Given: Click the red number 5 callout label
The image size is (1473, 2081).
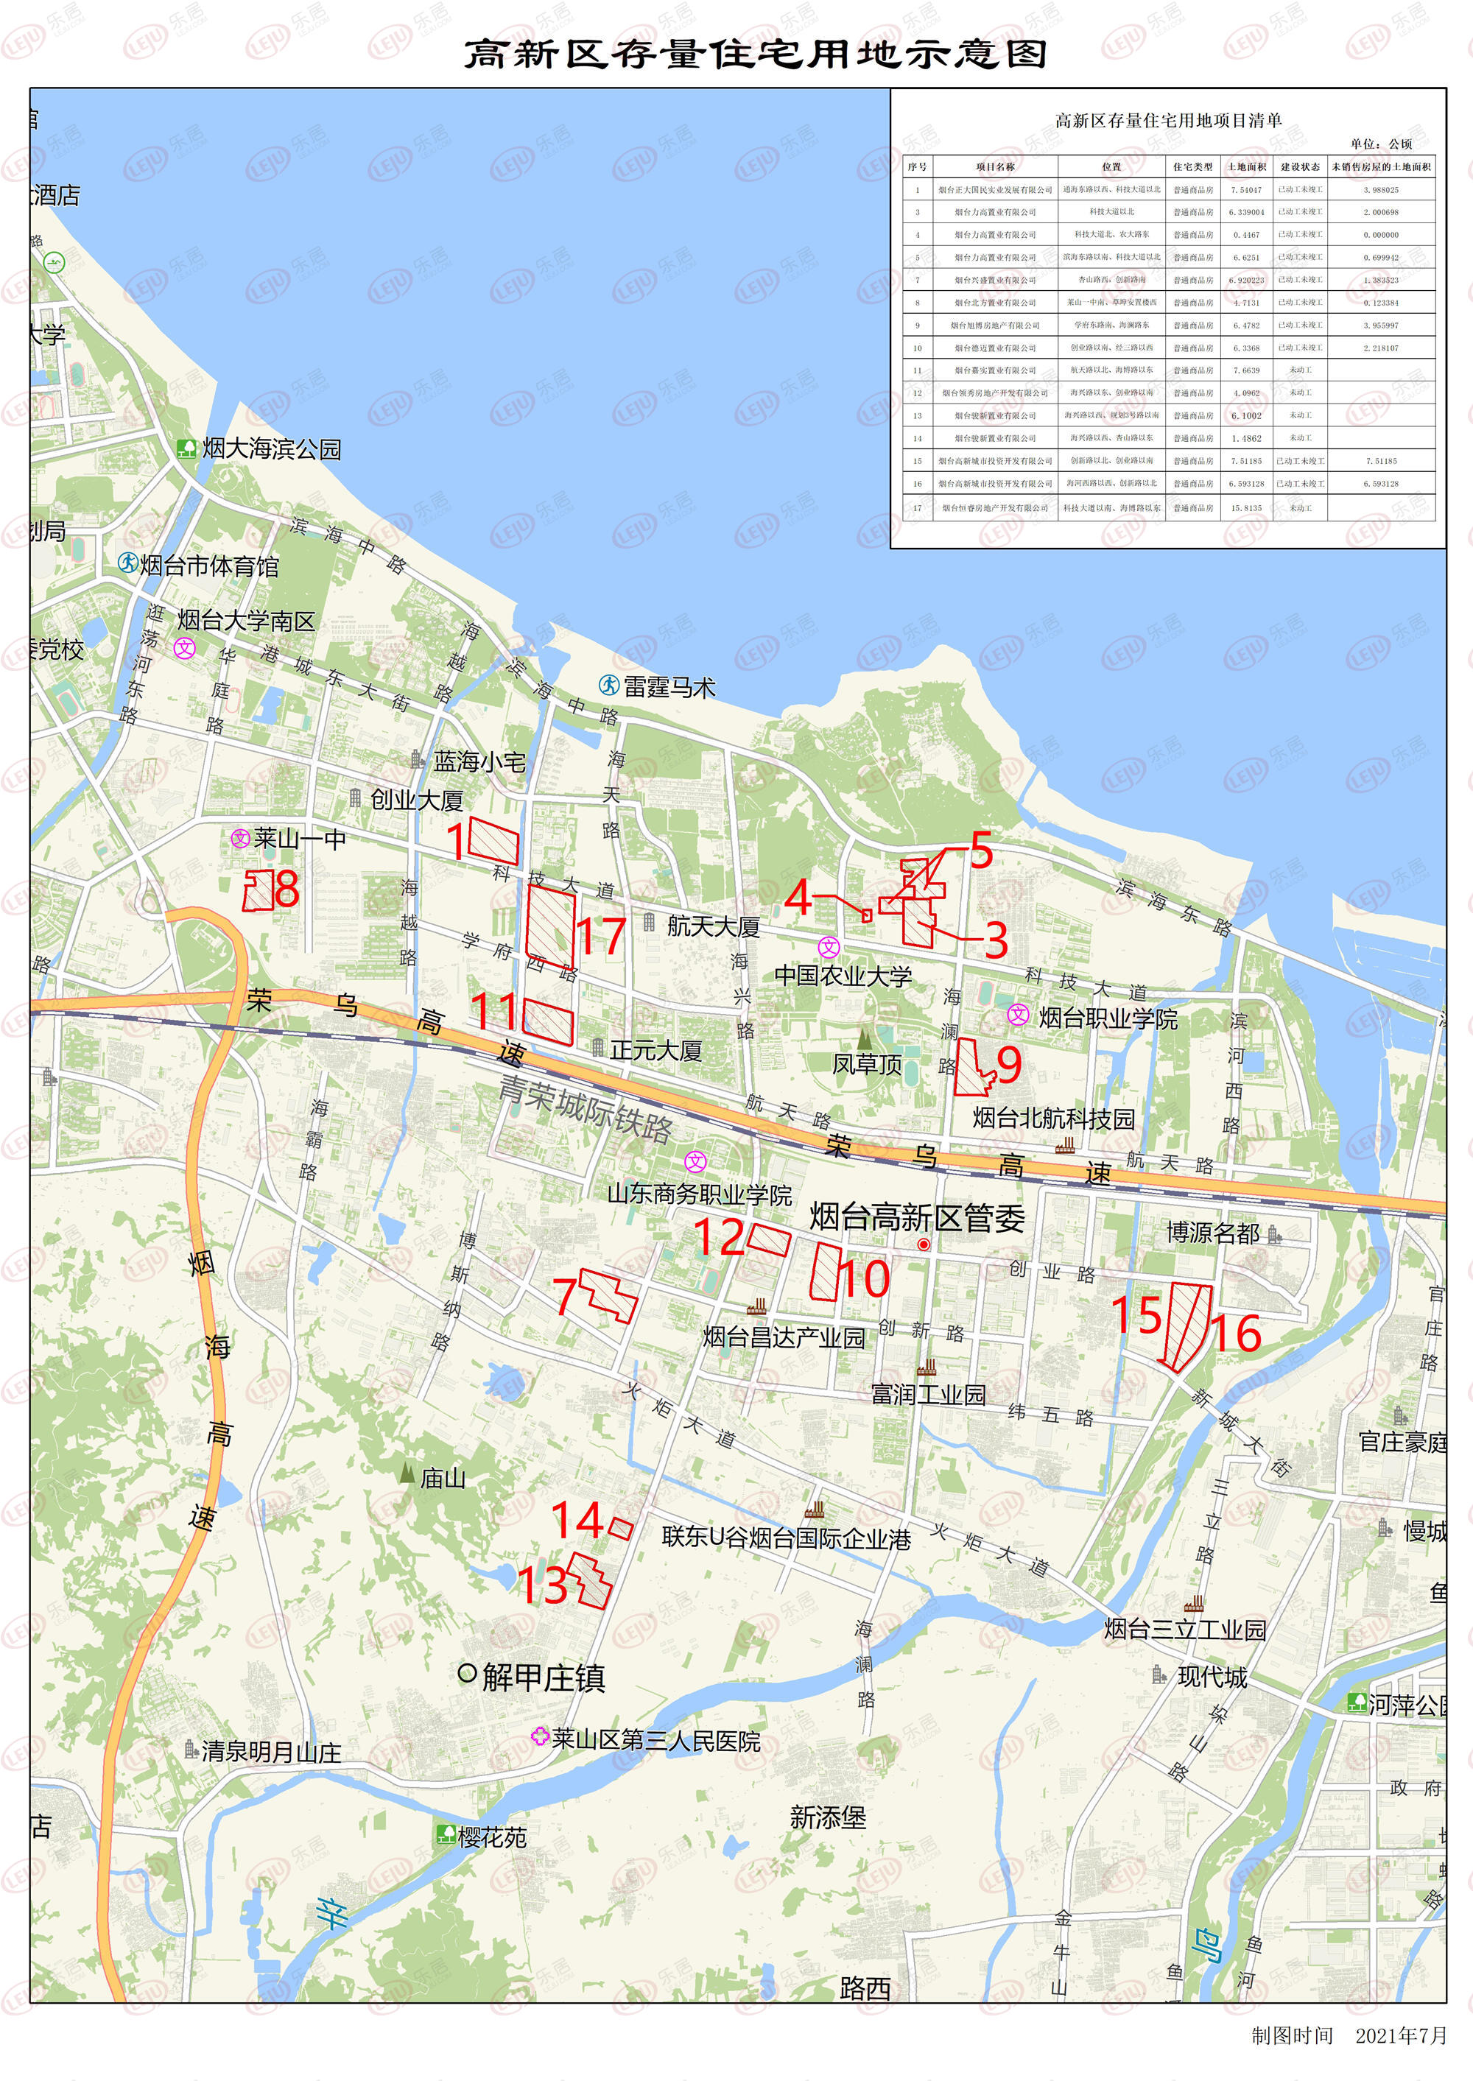Looking at the screenshot, I should pyautogui.click(x=982, y=850).
